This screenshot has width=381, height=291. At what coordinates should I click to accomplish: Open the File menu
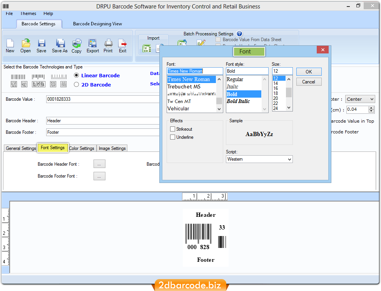pos(9,13)
